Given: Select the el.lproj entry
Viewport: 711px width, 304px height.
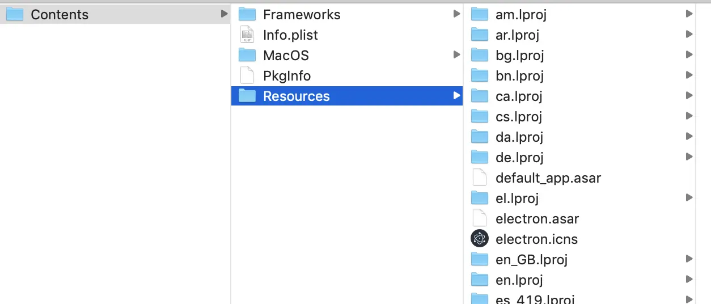Looking at the screenshot, I should [x=517, y=198].
